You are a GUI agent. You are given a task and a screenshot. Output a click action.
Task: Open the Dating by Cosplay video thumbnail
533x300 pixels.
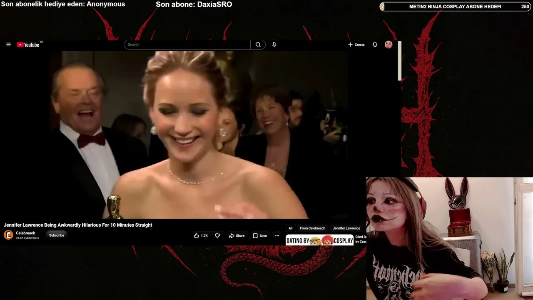[319, 240]
